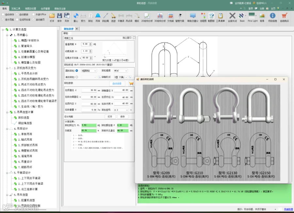
Task: Open the 销轴形式 dropdown
Action: point(121,77)
